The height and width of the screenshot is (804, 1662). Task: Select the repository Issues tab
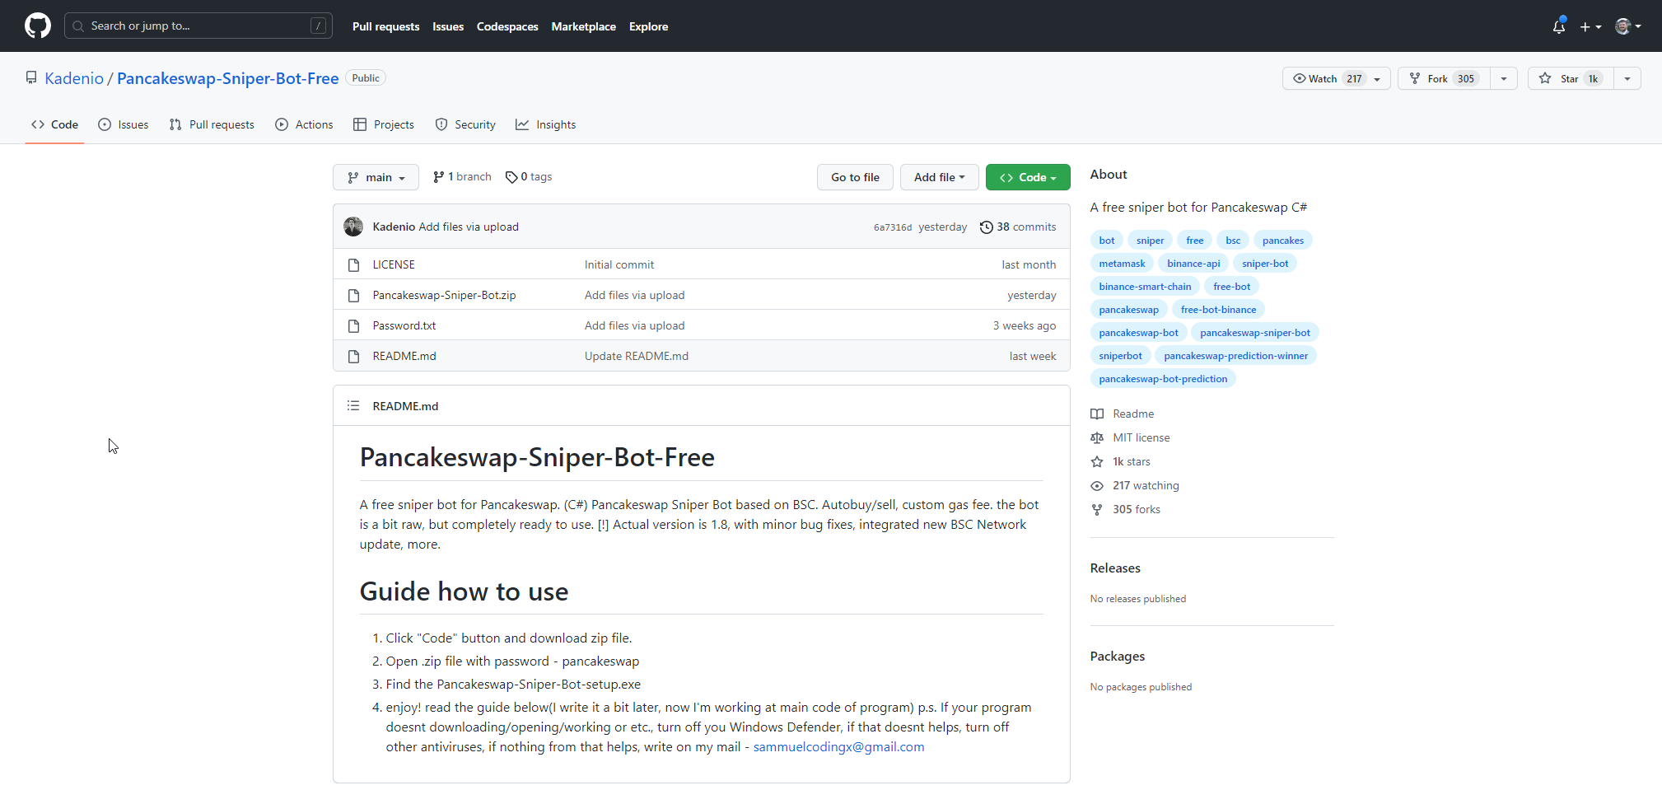coord(124,124)
